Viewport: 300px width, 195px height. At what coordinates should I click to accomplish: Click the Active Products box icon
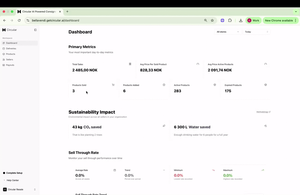(215, 85)
